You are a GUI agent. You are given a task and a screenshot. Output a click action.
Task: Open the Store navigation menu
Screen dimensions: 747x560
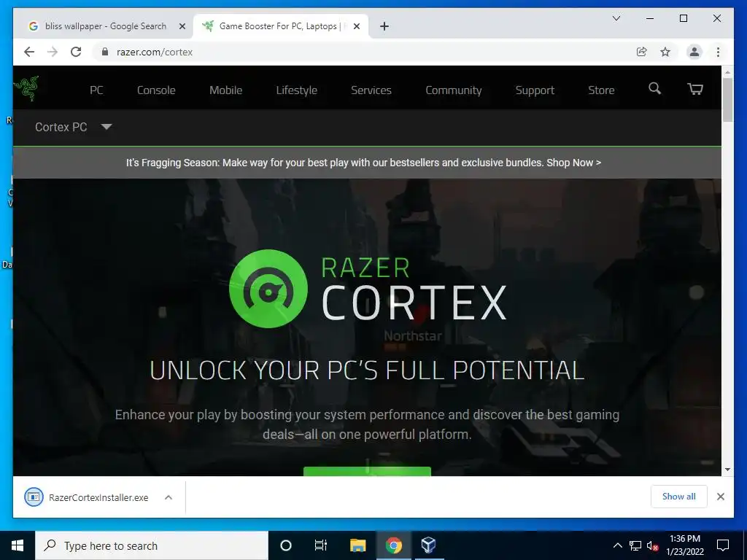(601, 90)
